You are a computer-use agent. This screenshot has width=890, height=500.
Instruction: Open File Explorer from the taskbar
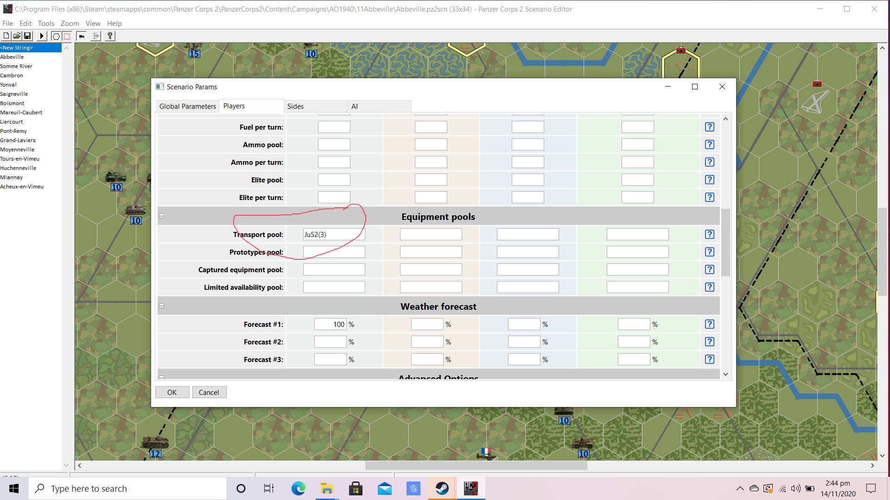pos(327,488)
